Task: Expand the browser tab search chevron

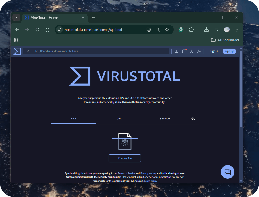Action: 16,17
